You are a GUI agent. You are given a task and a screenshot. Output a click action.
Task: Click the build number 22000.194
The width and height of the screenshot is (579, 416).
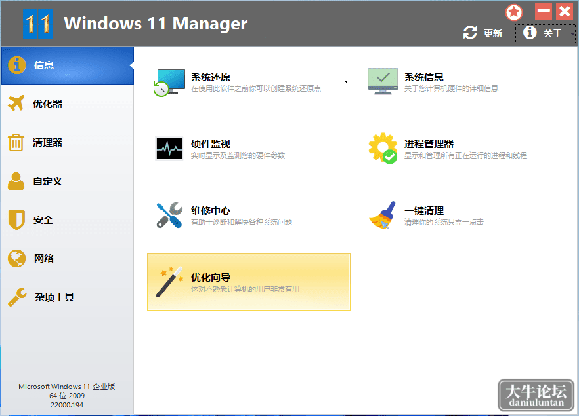(67, 405)
